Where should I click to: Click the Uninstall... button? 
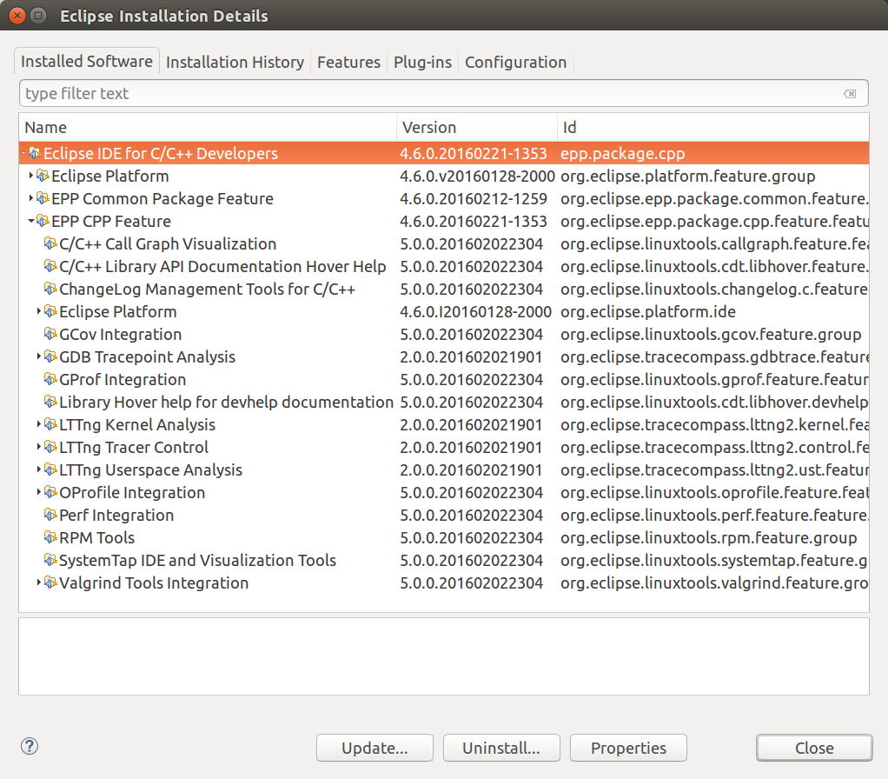pos(501,748)
